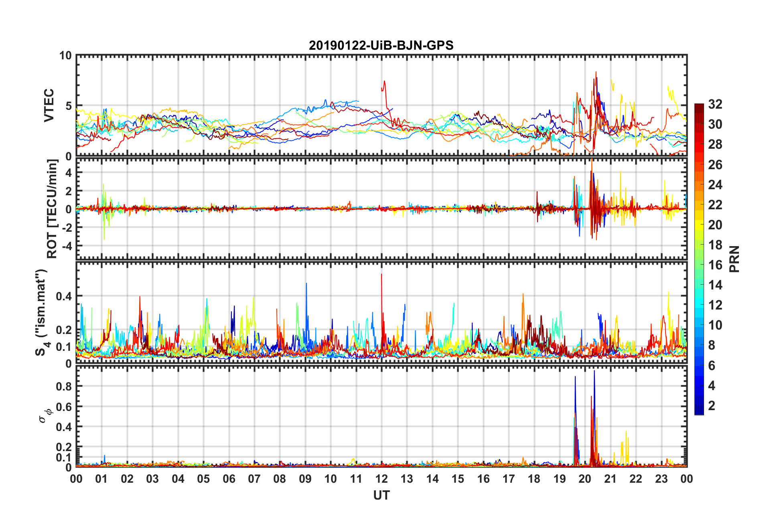
Task: Click the UT-axis hour tick "03"
Action: pos(152,479)
